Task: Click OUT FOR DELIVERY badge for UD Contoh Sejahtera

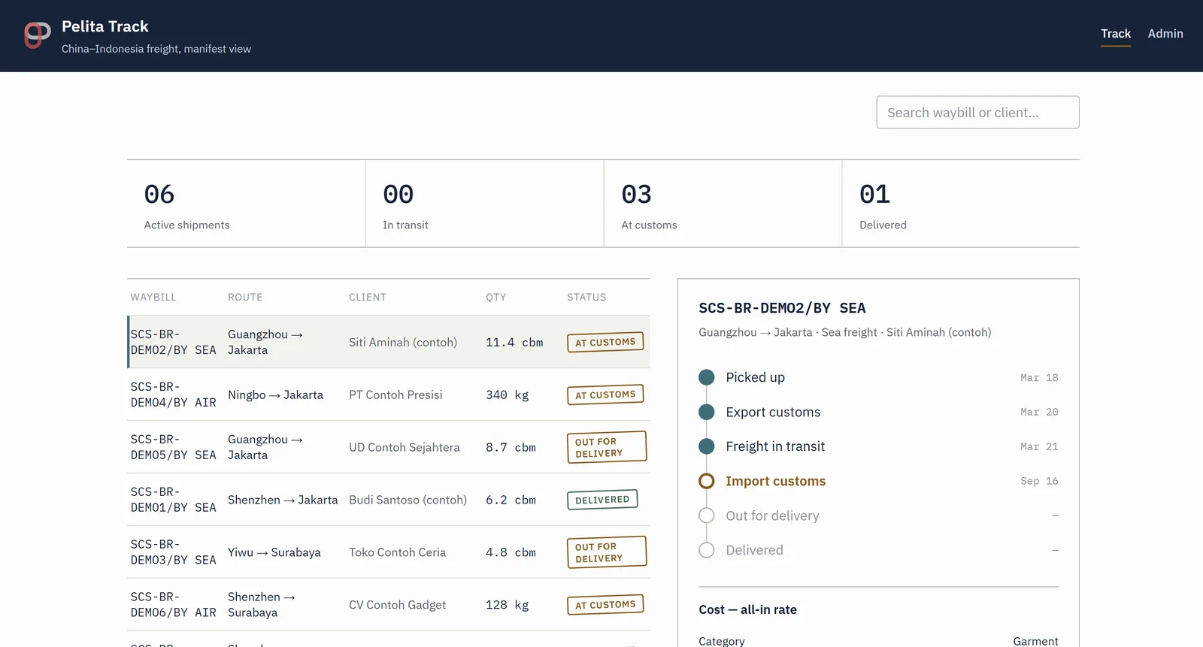Action: (x=606, y=447)
